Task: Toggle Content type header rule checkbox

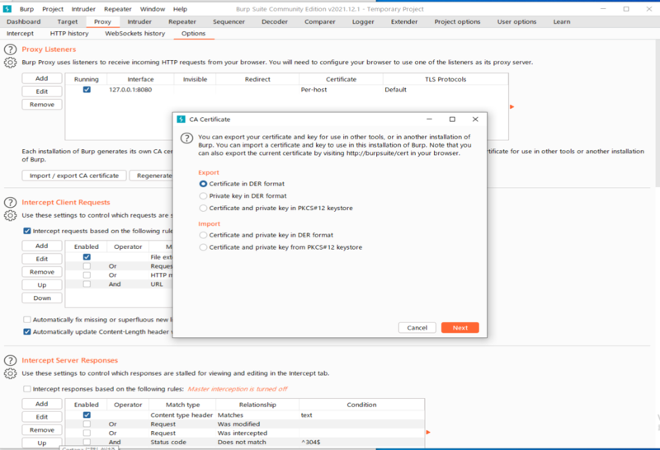Action: coord(87,415)
